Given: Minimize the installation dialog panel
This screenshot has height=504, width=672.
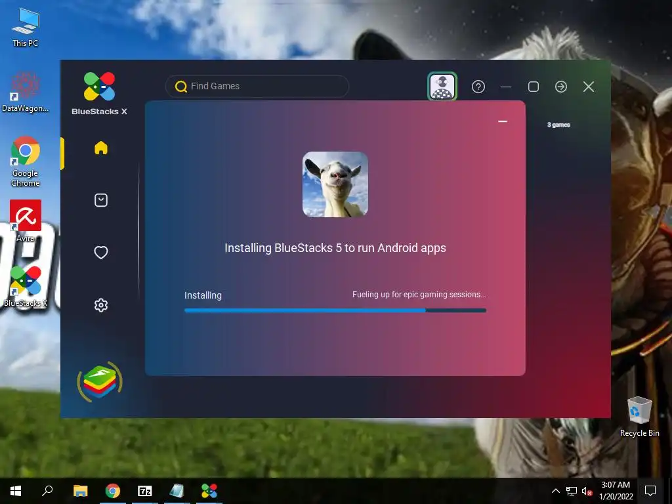Looking at the screenshot, I should (503, 121).
